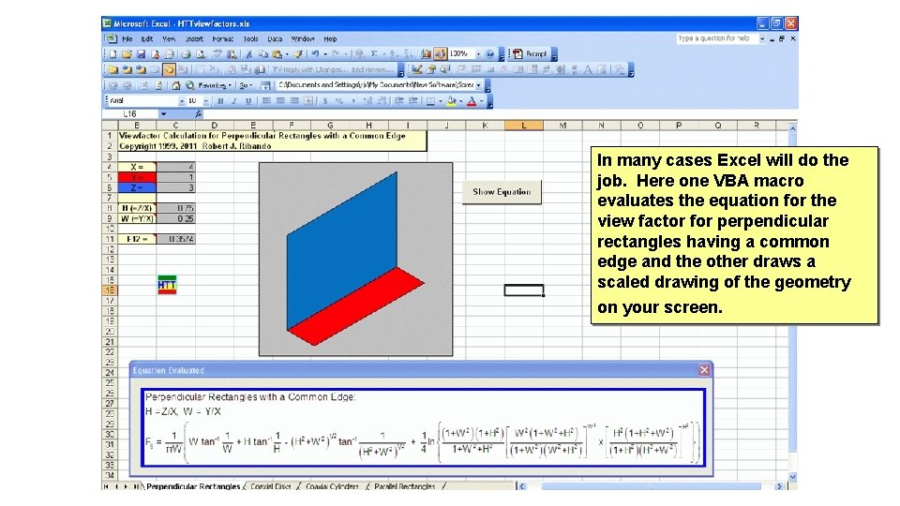
Task: Click Merge and Center icon
Action: [308, 101]
